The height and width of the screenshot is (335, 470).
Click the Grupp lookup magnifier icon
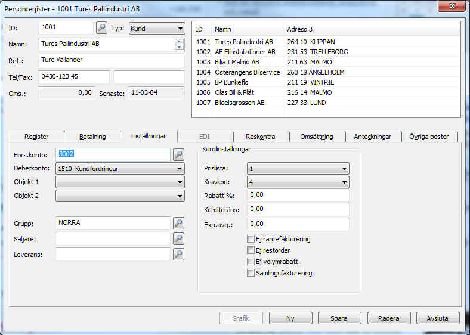(178, 223)
